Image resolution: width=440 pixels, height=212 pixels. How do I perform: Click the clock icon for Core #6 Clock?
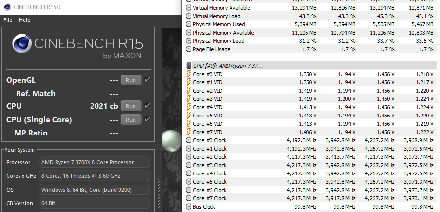(x=189, y=190)
